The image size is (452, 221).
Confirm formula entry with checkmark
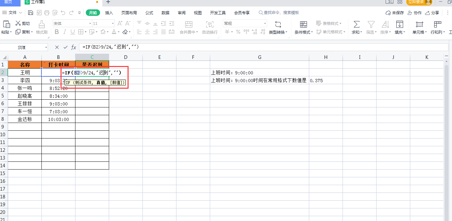point(65,47)
